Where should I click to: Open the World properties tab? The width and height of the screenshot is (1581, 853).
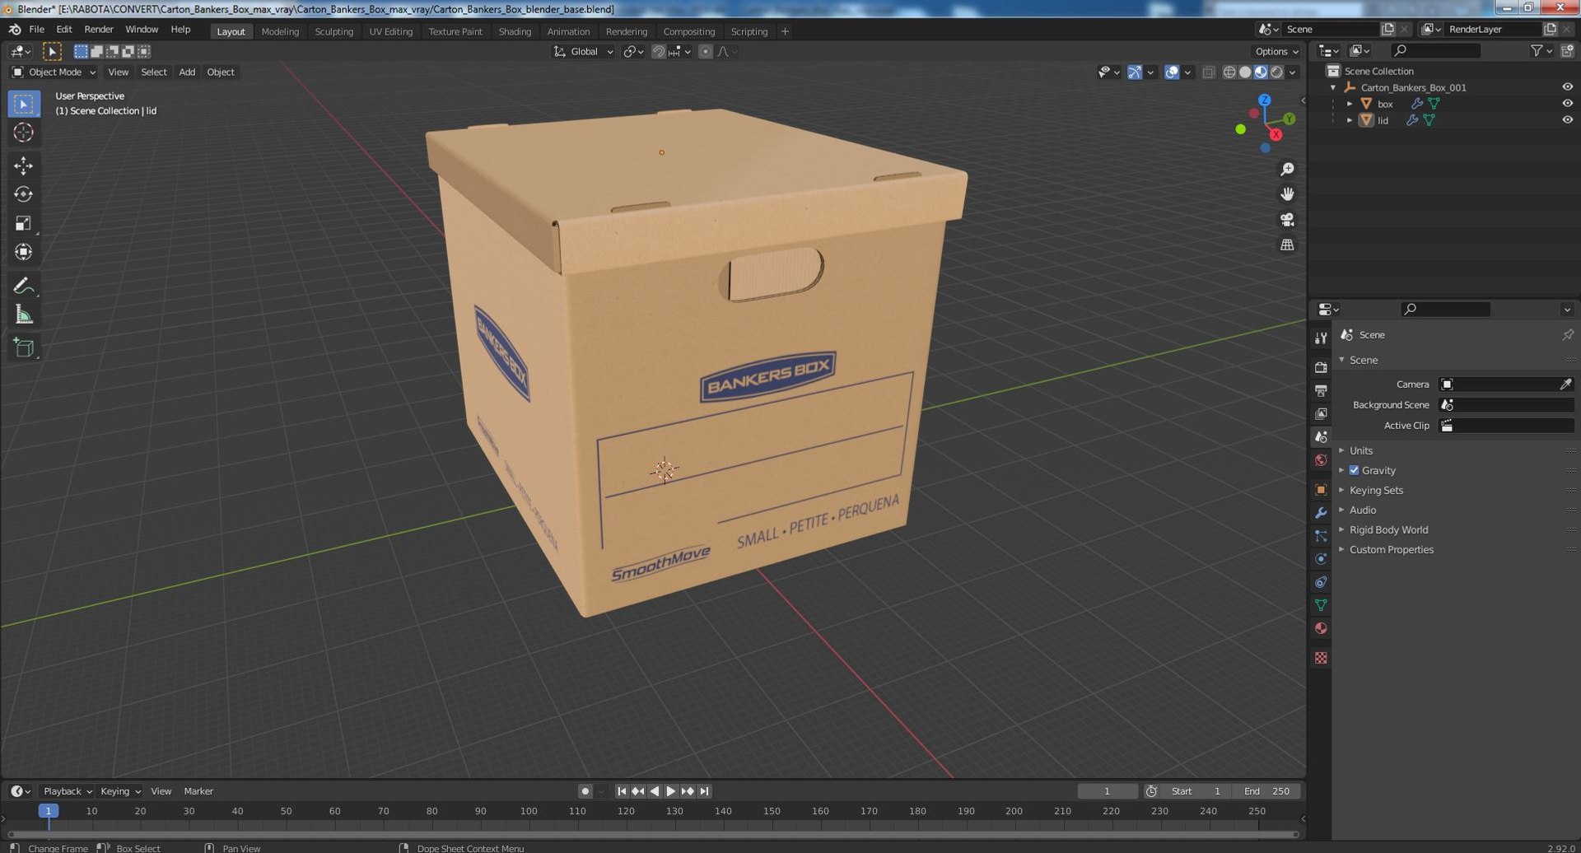pos(1321,460)
